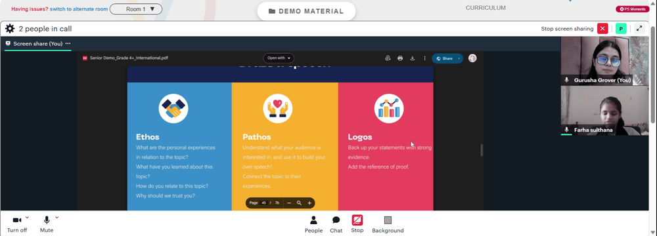Screen dimensions: 657x236
Task: Click the Pathos heart hands icon
Action: click(278, 108)
